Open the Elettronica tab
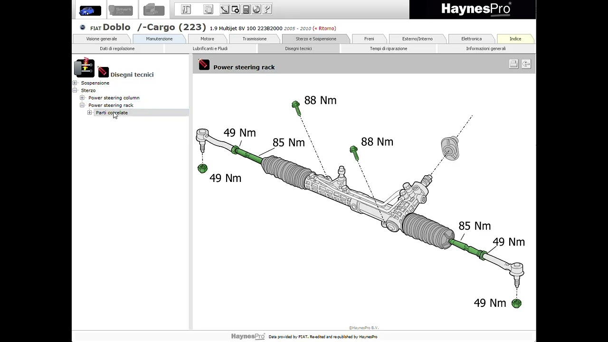Screen dimensions: 608x342 pyautogui.click(x=471, y=39)
